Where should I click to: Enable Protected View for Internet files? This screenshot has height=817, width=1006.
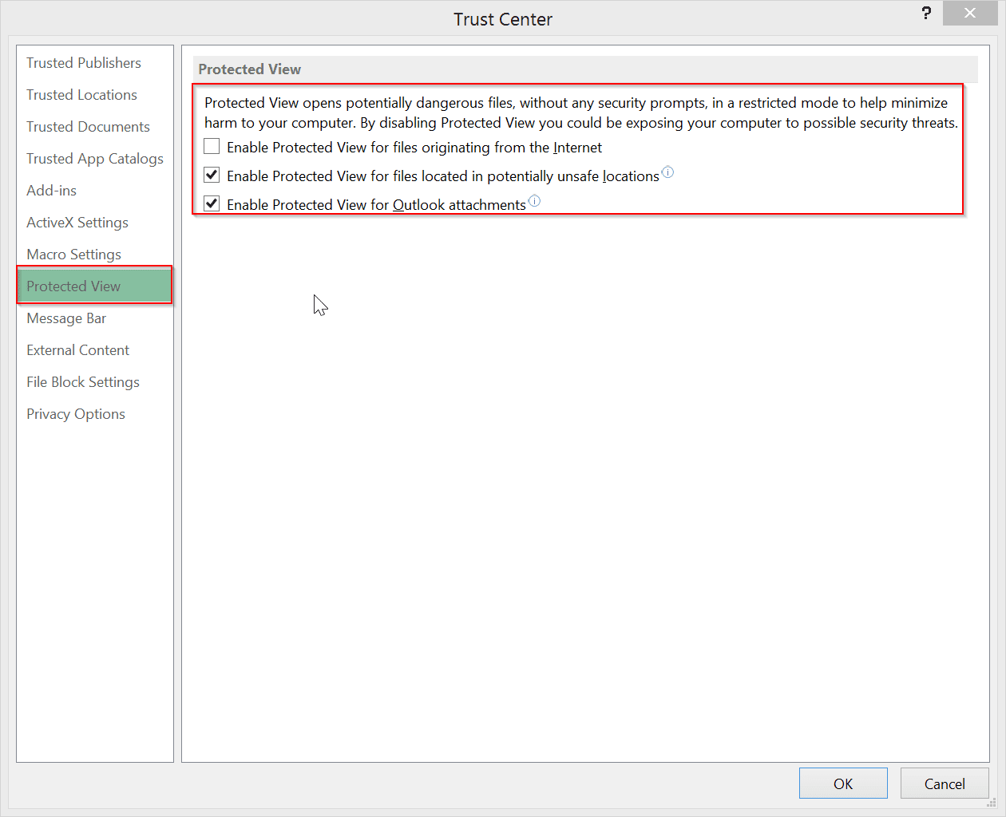(212, 147)
